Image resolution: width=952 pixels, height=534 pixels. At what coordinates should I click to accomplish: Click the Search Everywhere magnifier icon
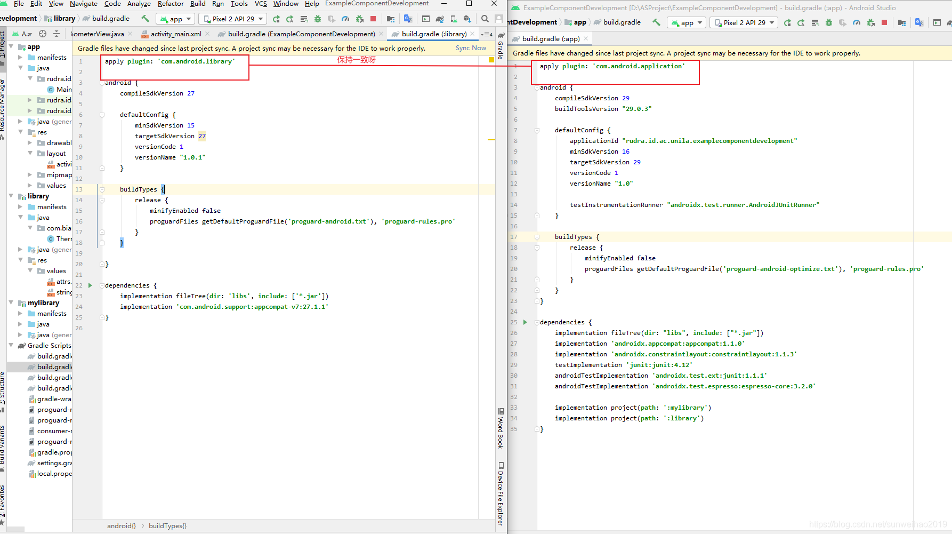pos(485,19)
